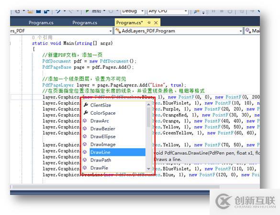The image size is (280, 215).
Task: Open the Main member dropdown at right
Action: click(x=252, y=31)
